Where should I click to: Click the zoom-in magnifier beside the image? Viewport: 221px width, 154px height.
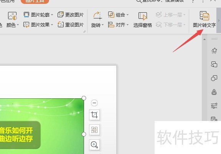94,145
